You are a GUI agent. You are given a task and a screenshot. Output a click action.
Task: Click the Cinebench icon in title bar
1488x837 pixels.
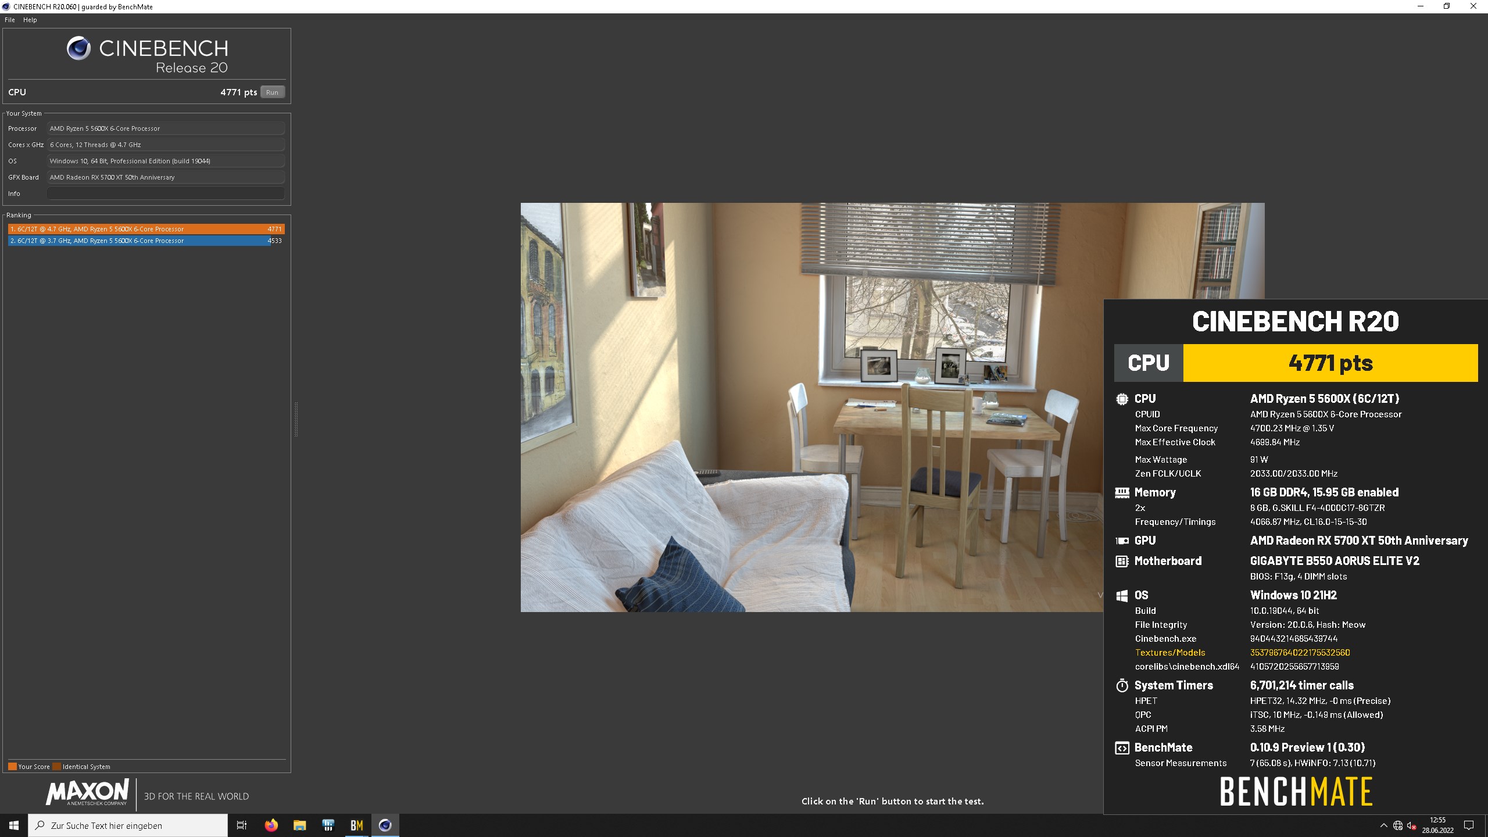[6, 6]
